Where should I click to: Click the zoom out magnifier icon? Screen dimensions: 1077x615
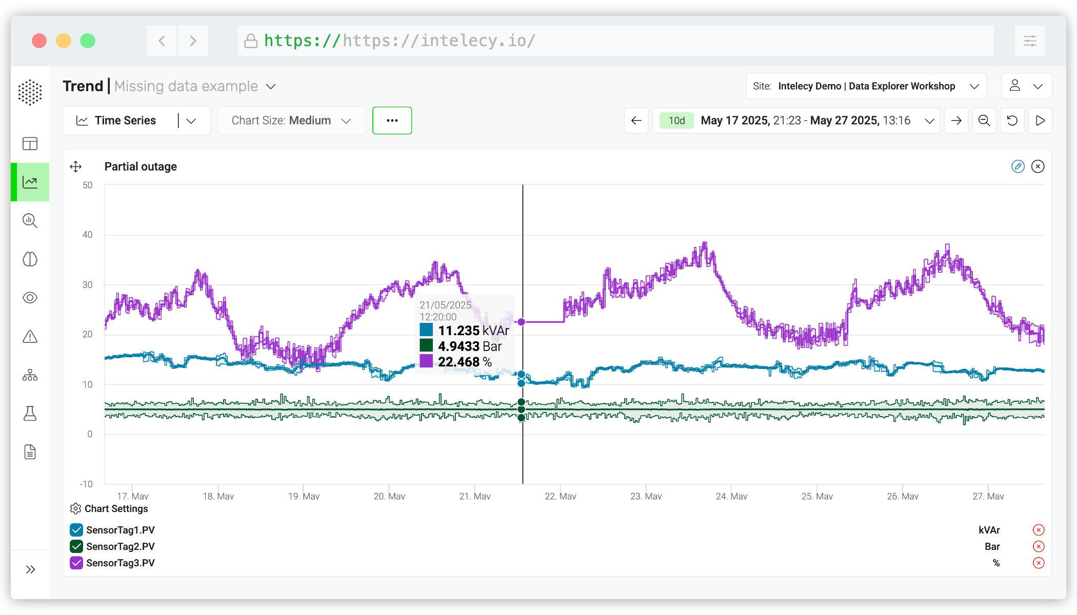point(984,120)
